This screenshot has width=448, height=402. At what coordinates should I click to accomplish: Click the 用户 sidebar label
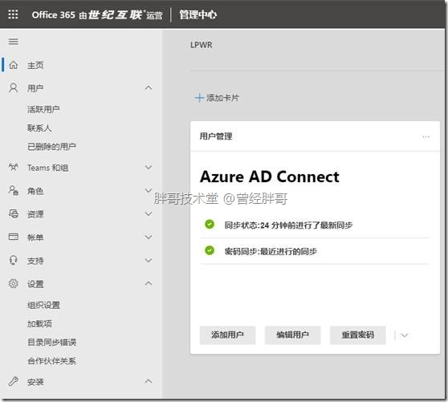35,88
